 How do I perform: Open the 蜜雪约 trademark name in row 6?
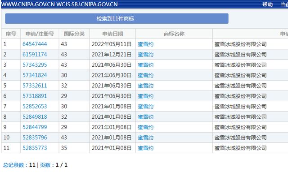click(145, 96)
